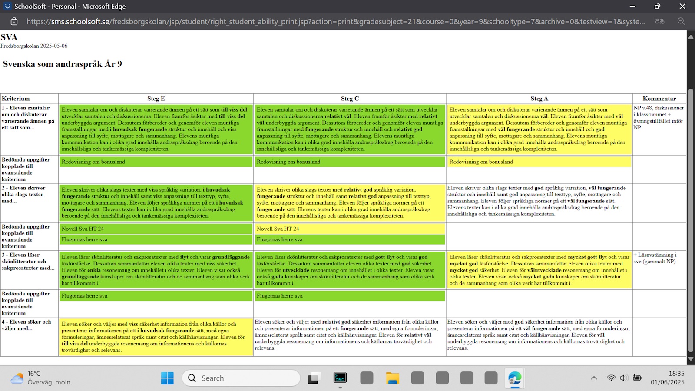
Task: Open File Explorer from the taskbar
Action: [x=392, y=378]
